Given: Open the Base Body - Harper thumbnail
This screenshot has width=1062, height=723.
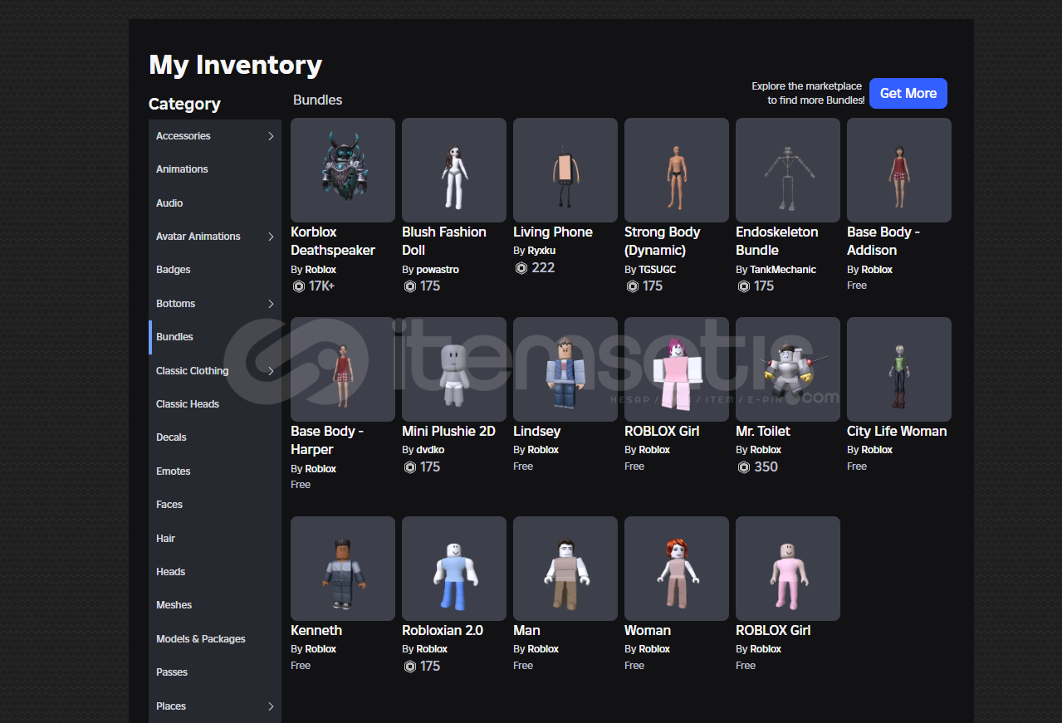Looking at the screenshot, I should click(x=343, y=369).
